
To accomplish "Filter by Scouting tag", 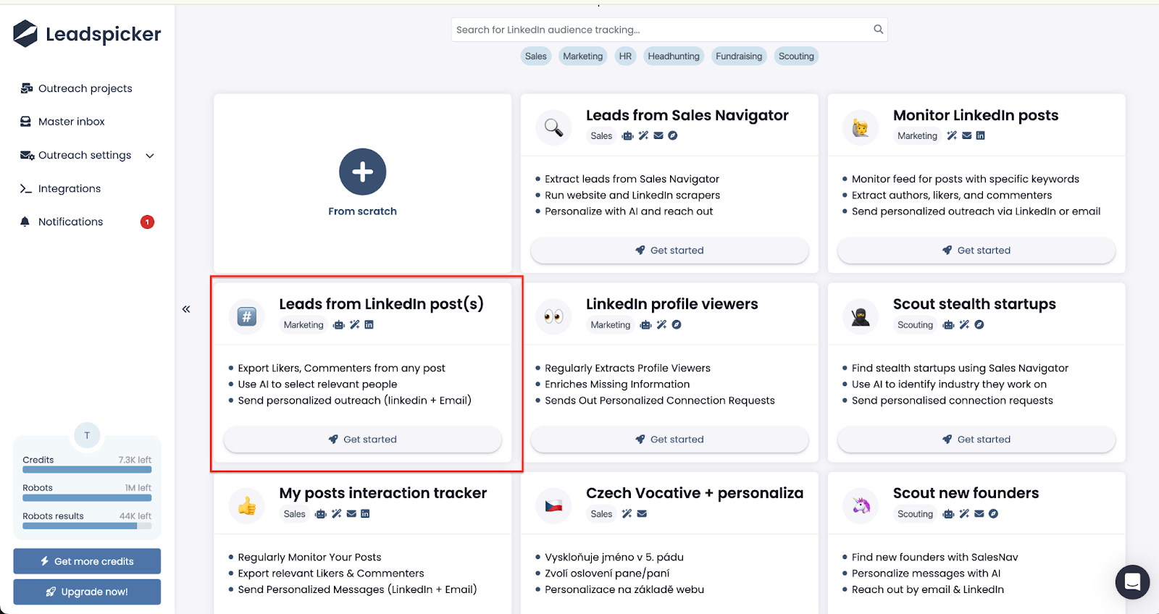I will (796, 56).
